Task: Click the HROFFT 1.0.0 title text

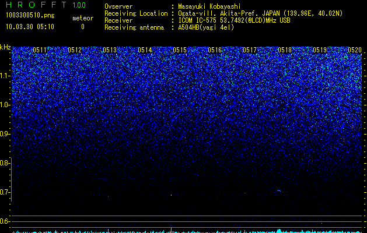Action: pos(46,5)
